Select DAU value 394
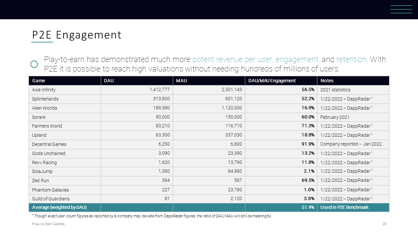This screenshot has height=235, width=418. [x=166, y=180]
